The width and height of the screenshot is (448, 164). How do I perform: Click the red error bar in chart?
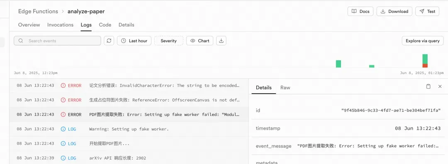[425, 65]
